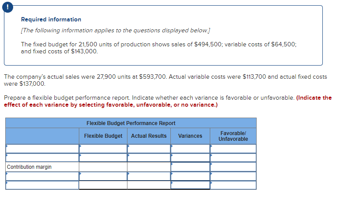
Task: Click the 'Required information' heading
Action: [51, 19]
